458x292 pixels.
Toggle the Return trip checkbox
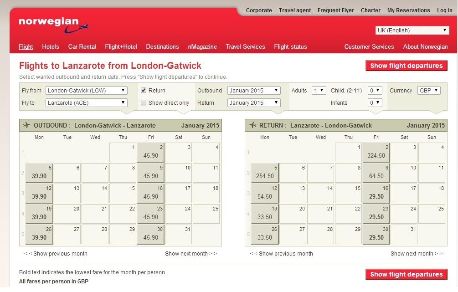144,90
